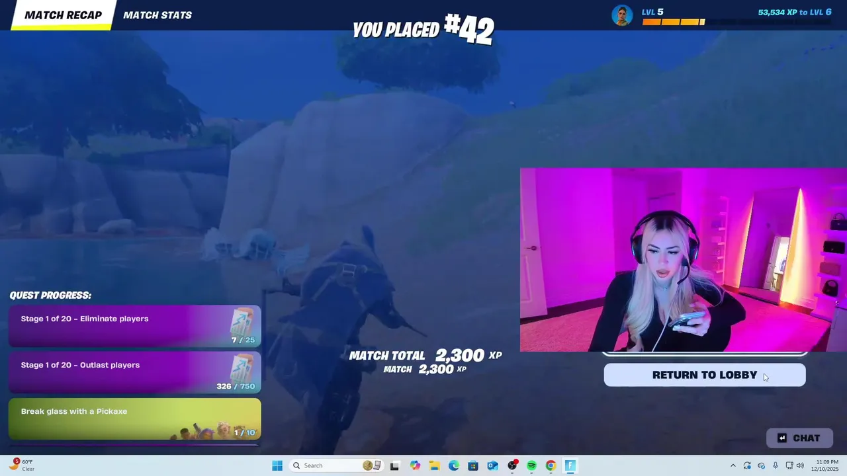
Task: Open File Explorer from the taskbar
Action: (x=434, y=465)
